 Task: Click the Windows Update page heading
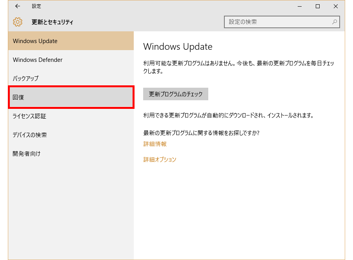click(x=178, y=47)
